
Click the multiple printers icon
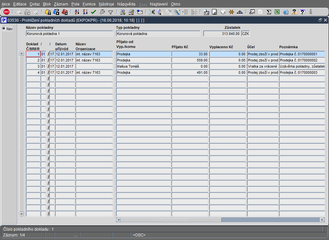131,12
